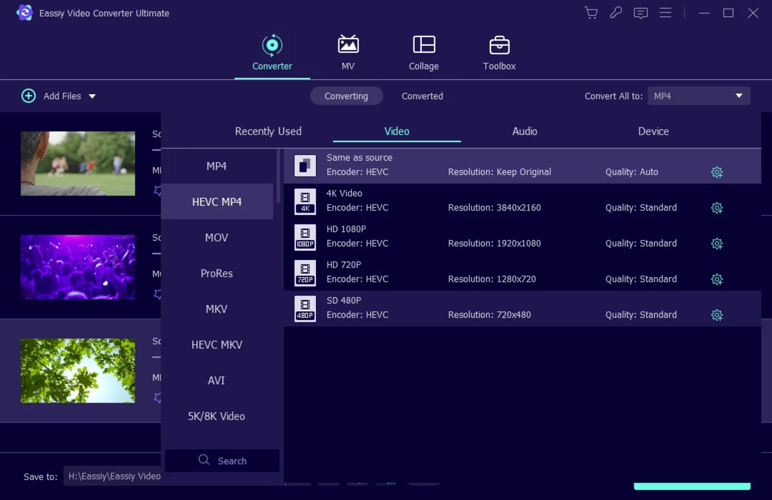This screenshot has height=500, width=772.
Task: Go to the MV section
Action: (x=348, y=53)
